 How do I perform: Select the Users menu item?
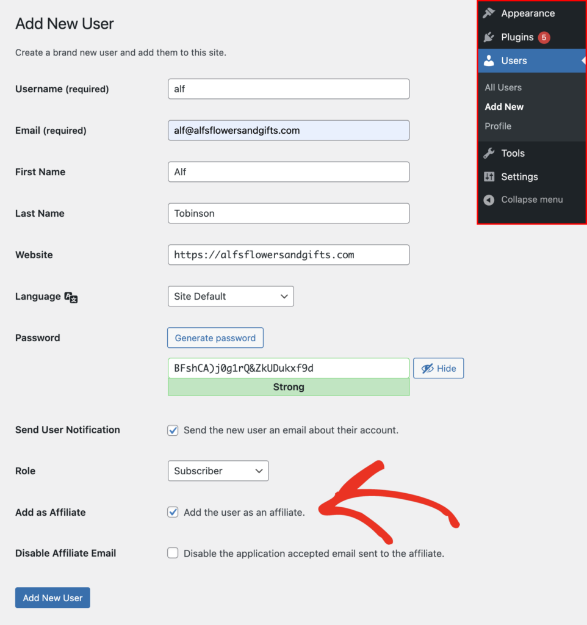click(532, 60)
